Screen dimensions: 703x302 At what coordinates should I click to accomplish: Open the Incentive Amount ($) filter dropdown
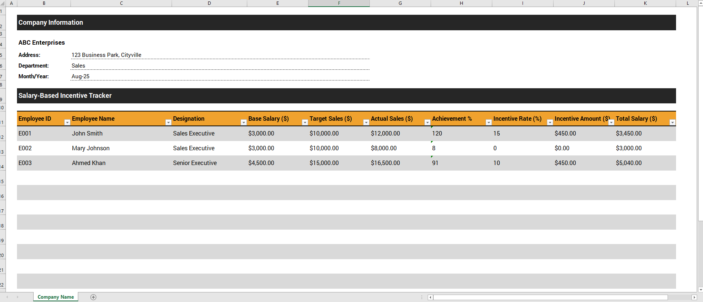(611, 122)
